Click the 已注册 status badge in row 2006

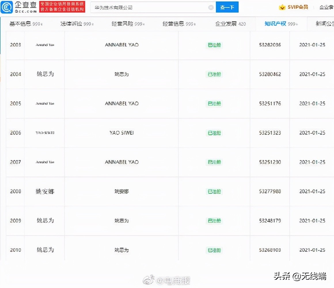(214, 133)
